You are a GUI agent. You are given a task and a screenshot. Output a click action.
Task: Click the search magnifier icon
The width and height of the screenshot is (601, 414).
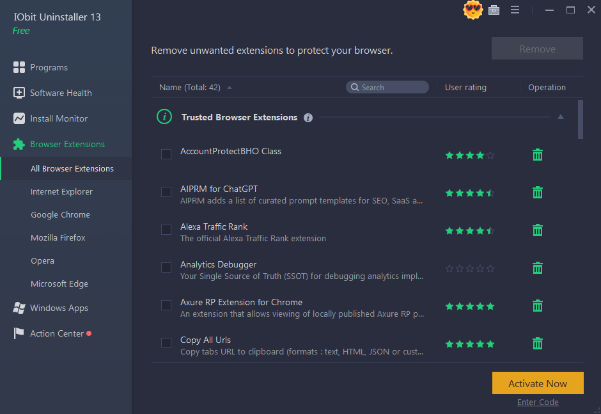tap(355, 87)
